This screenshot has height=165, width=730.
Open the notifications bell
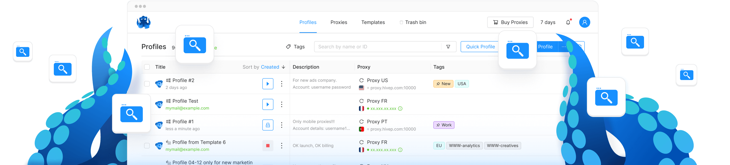pyautogui.click(x=568, y=22)
